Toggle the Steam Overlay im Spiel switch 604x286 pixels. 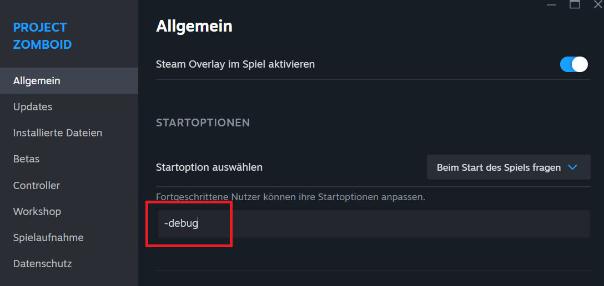pos(573,64)
